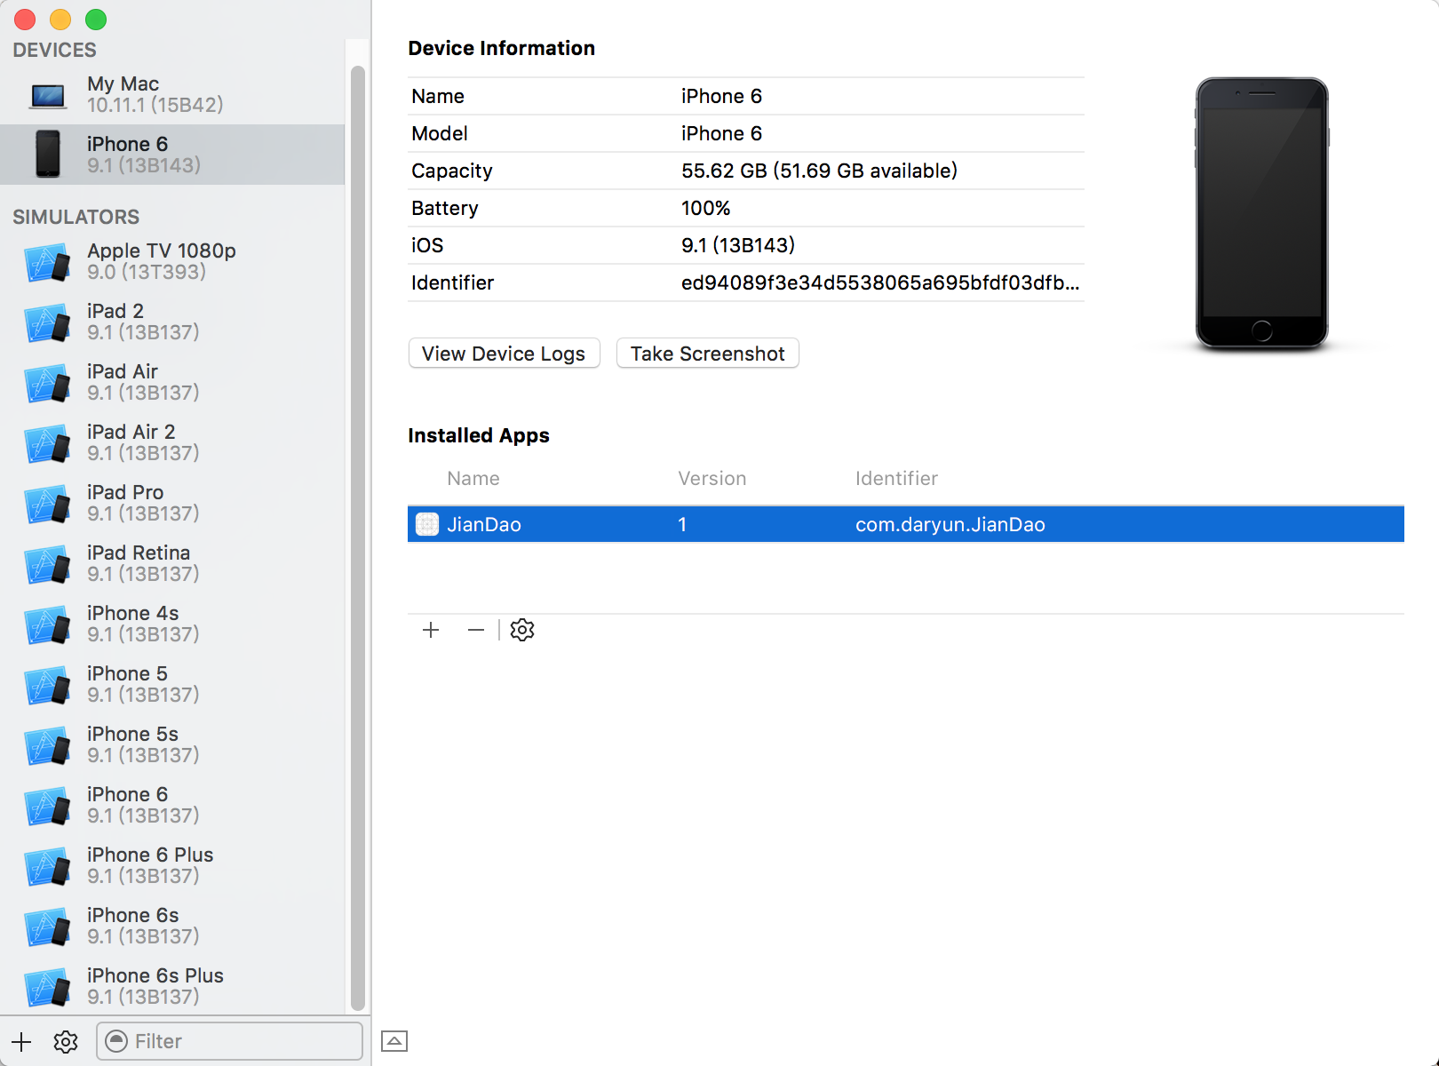Click com.daryun.JianDao identifier cell
1439x1066 pixels.
tap(950, 524)
